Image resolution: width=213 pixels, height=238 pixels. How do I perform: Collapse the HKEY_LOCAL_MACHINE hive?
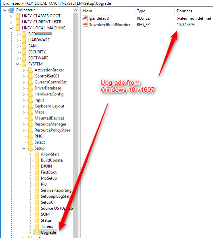11,28
